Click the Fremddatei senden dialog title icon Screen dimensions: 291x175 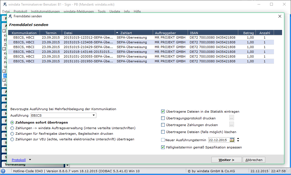[x=10, y=16]
